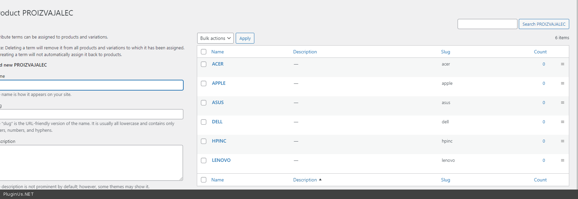This screenshot has width=578, height=199.
Task: Click the reorder handle icon for ASUS row
Action: [x=562, y=103]
